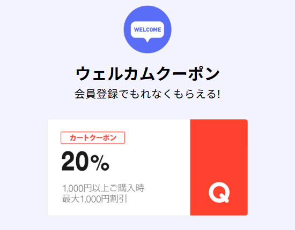Viewport: 295px width, 230px height.
Task: Select the 1,000円以上ご購入時 condition text
Action: (104, 188)
